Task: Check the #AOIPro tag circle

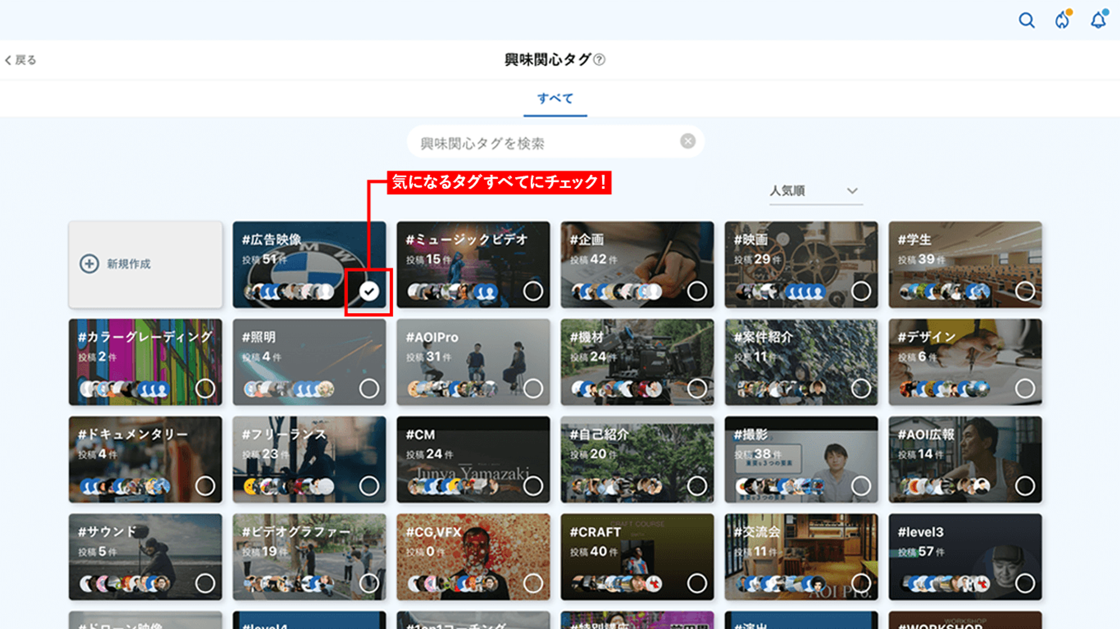Action: (x=533, y=388)
